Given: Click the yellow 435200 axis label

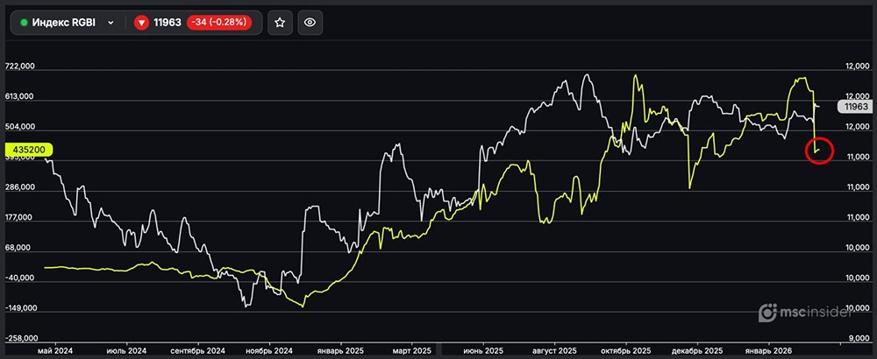Looking at the screenshot, I should coord(25,150).
